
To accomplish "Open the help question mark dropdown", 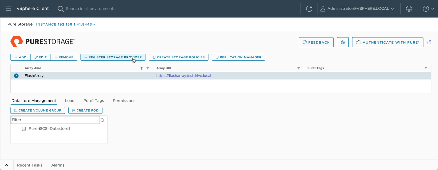I will click(428, 9).
